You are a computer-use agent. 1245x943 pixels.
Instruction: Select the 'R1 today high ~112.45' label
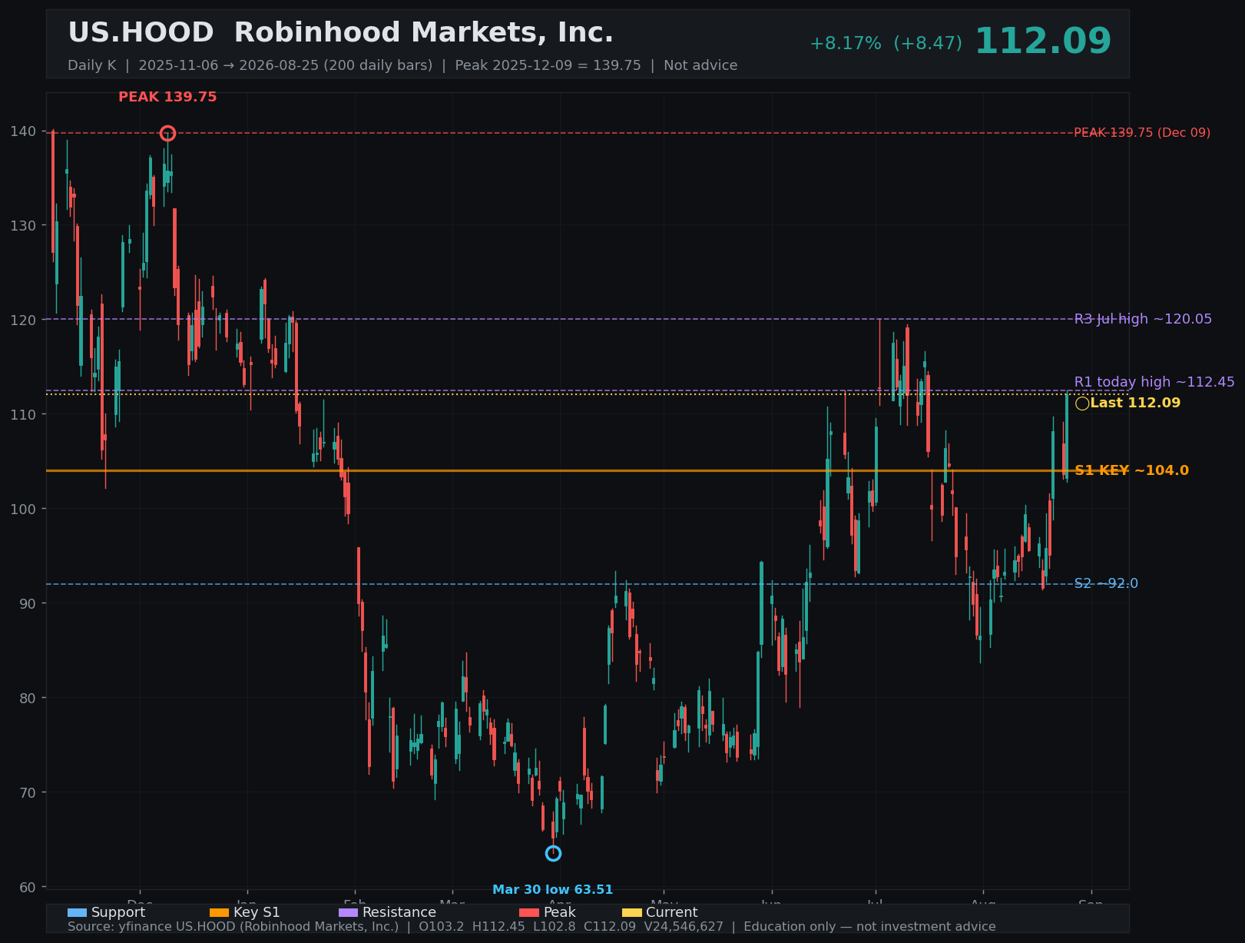(x=1154, y=382)
